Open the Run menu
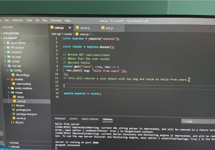215x150 pixels. (x=45, y=20)
